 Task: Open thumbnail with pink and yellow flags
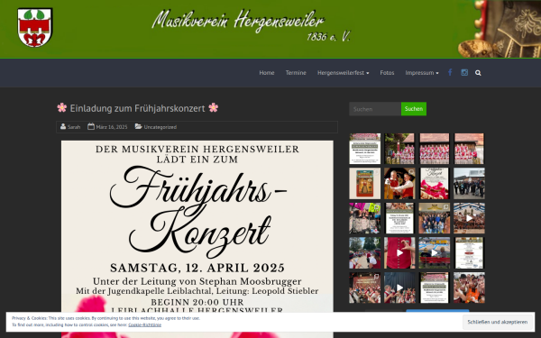(x=364, y=218)
